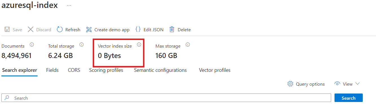Click the Discard X icon
The width and height of the screenshot is (376, 109).
pos(30,30)
